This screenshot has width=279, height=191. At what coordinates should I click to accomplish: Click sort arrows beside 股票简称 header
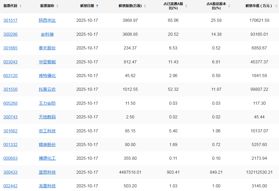[57, 6]
